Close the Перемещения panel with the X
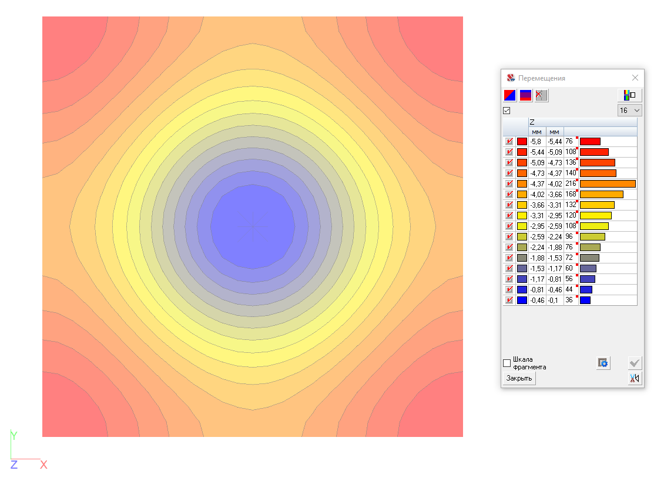Screen dimensions: 664x484 (635, 78)
